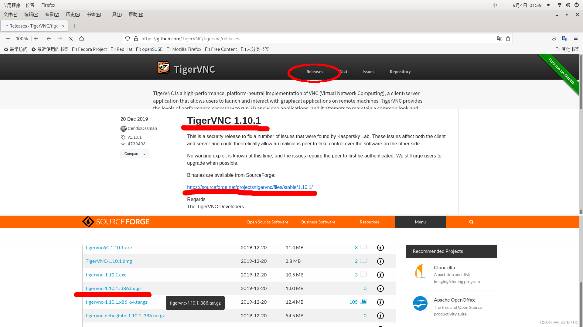583x327 pixels.
Task: Click the info icon for tigervnc64-1.10.1.exe
Action: (380, 248)
